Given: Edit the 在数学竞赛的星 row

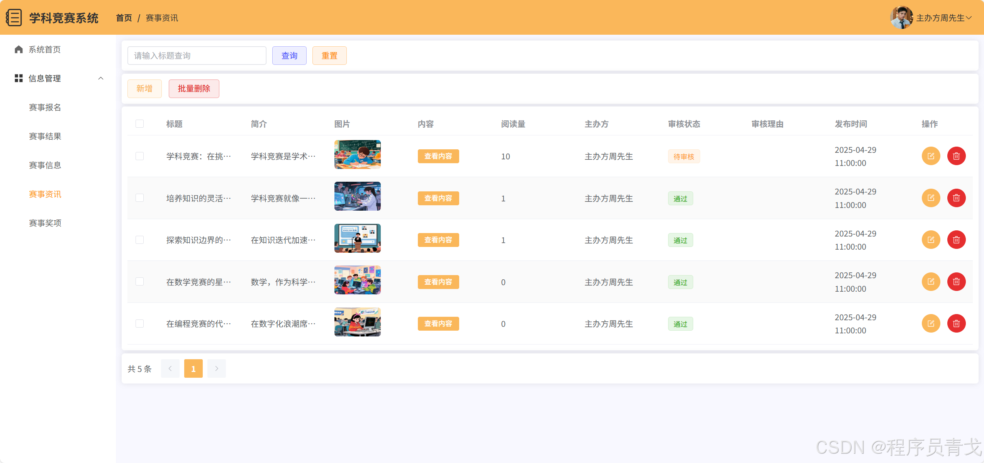Looking at the screenshot, I should tap(931, 282).
